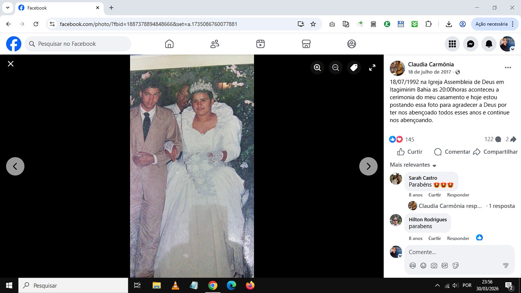
Task: Open the Marketplace tab
Action: pyautogui.click(x=306, y=44)
